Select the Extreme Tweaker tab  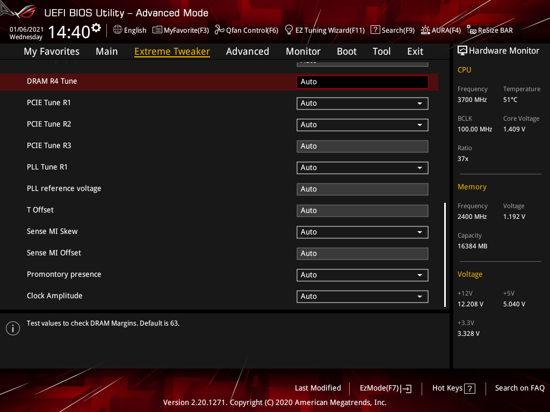pyautogui.click(x=172, y=51)
